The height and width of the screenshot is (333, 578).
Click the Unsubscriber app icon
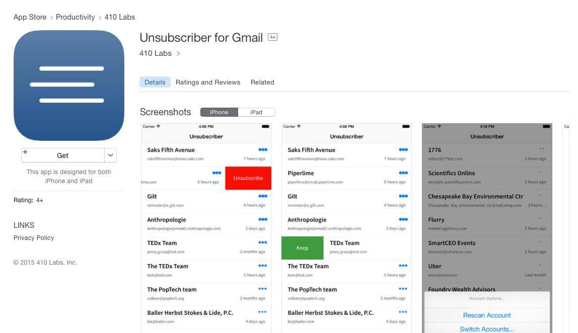pyautogui.click(x=69, y=85)
